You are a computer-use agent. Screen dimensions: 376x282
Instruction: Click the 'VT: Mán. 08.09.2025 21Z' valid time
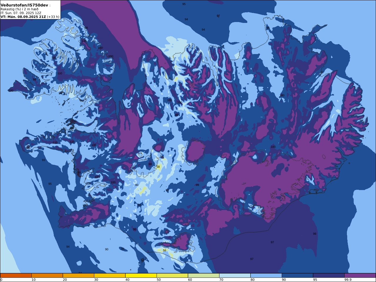point(23,17)
